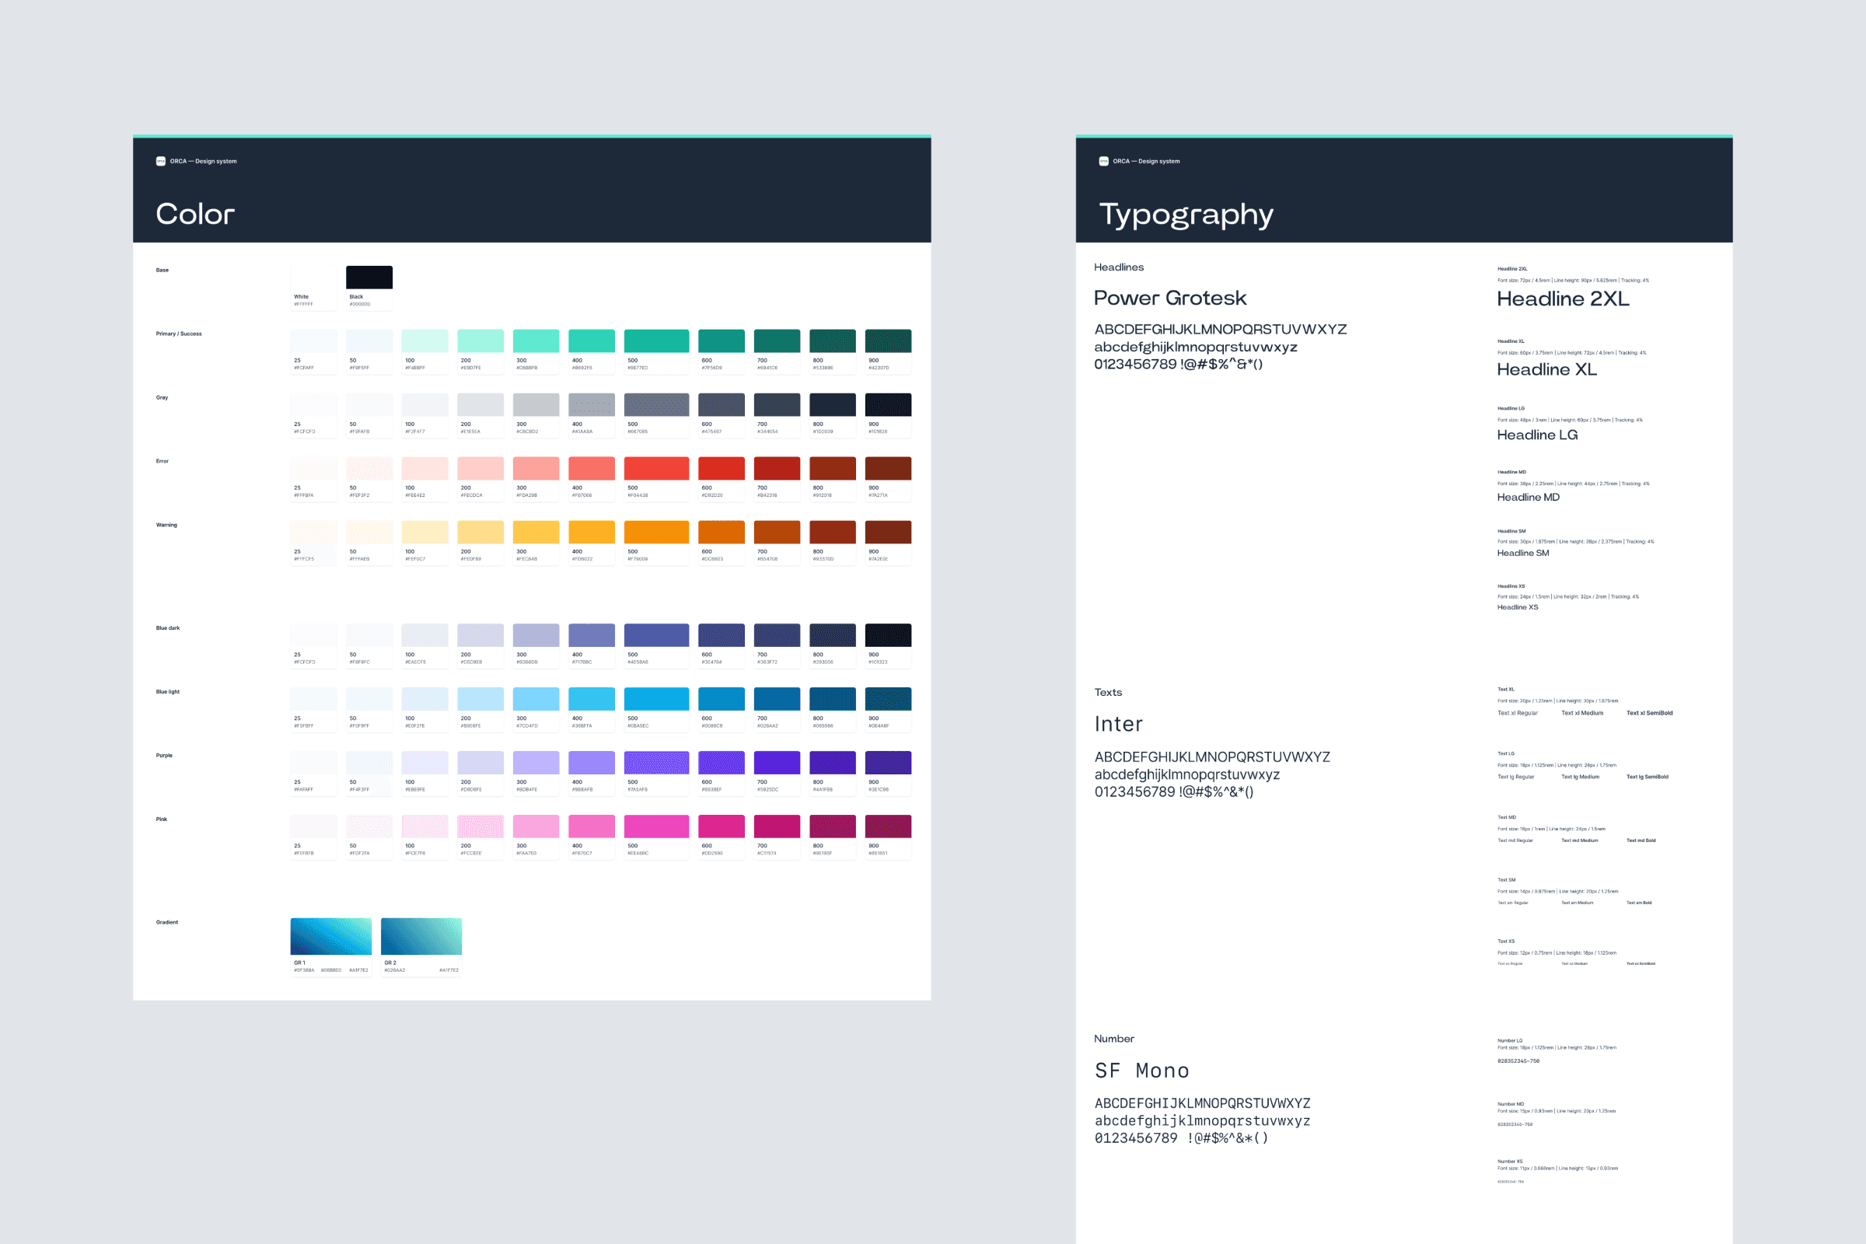Select the Black #000000 base swatch
This screenshot has width=1866, height=1244.
[367, 276]
